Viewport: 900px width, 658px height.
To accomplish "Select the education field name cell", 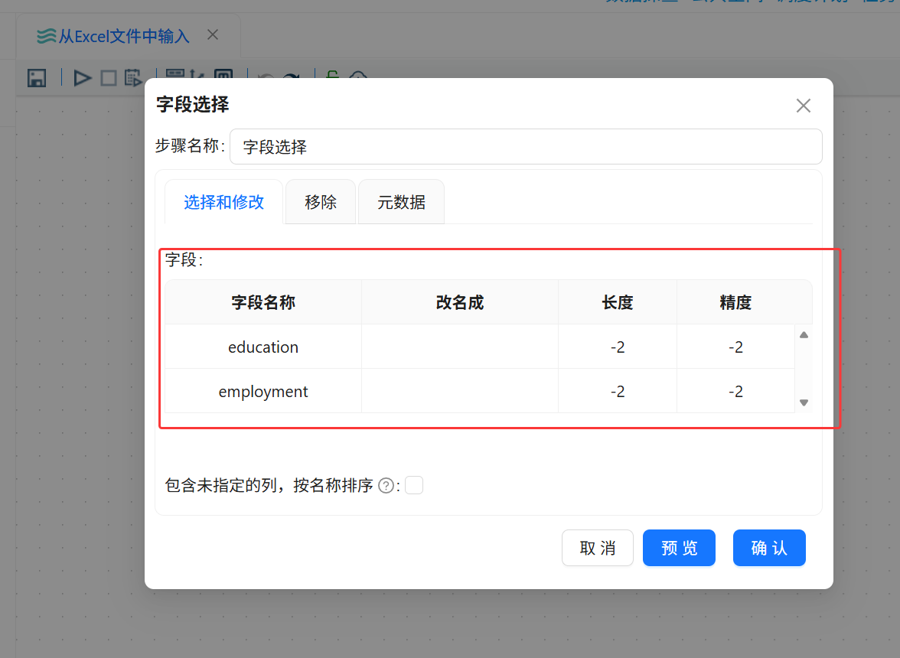I will tap(263, 347).
